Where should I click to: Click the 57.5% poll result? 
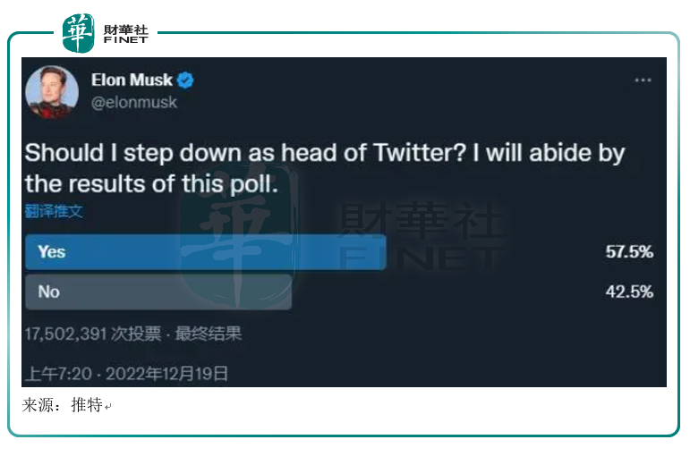tap(629, 252)
